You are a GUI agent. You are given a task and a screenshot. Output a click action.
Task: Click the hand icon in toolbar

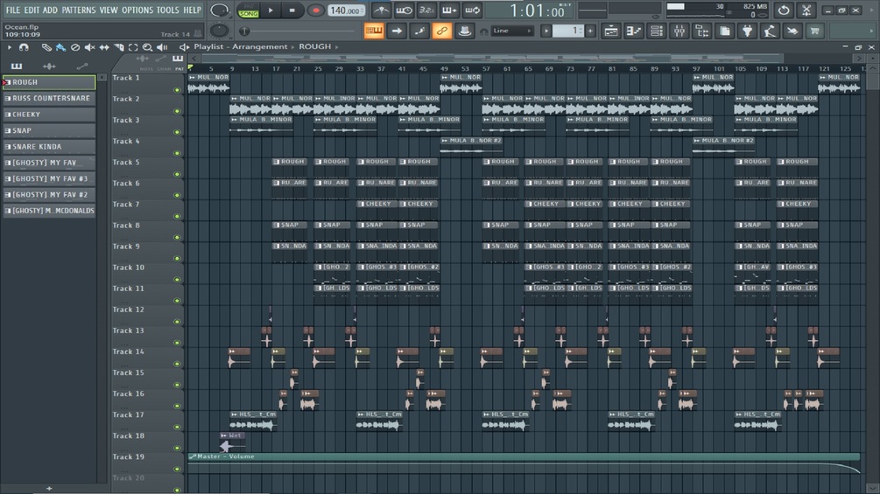point(792,31)
